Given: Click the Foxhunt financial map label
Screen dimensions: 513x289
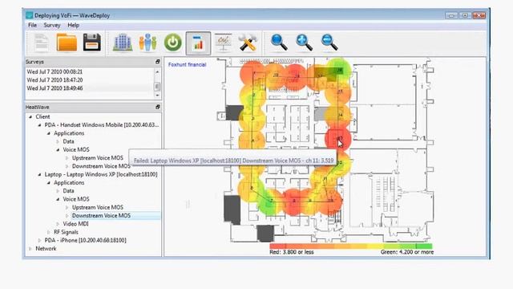Looking at the screenshot, I should (187, 64).
